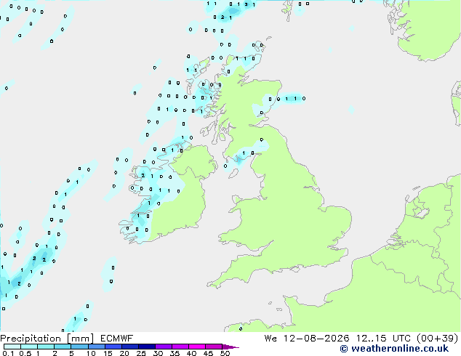Screen dimensions: 461x356
Task: Click the "0.5" legend scale label
Action: [x=25, y=353]
